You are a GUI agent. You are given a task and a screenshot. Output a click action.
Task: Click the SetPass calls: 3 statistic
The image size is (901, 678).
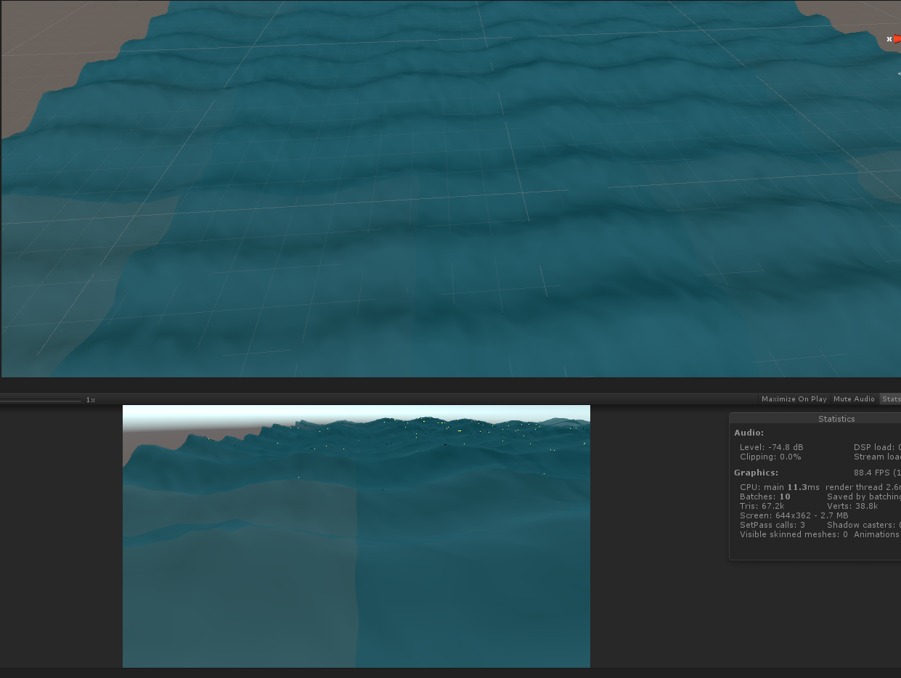(x=772, y=525)
